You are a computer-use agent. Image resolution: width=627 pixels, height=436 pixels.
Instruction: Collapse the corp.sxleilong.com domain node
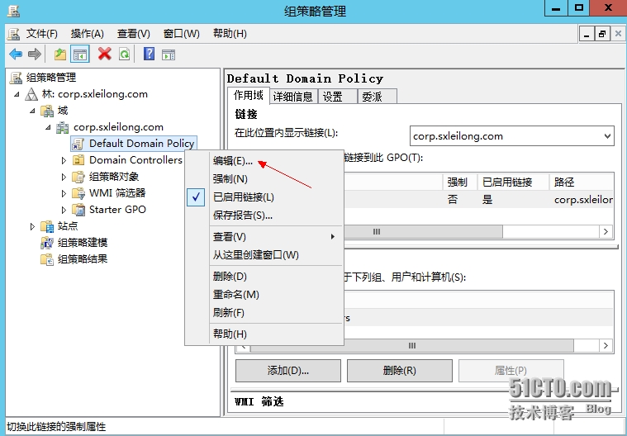(x=48, y=127)
